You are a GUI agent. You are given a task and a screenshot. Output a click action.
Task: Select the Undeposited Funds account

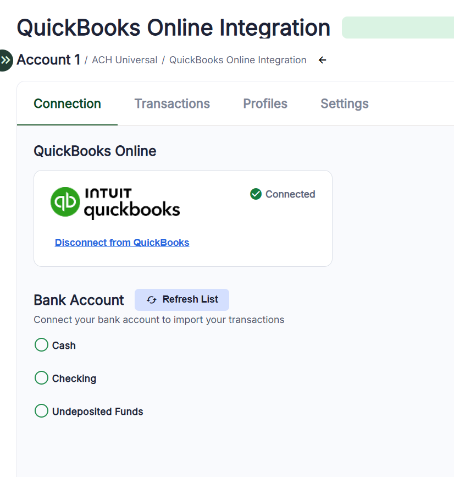point(41,411)
